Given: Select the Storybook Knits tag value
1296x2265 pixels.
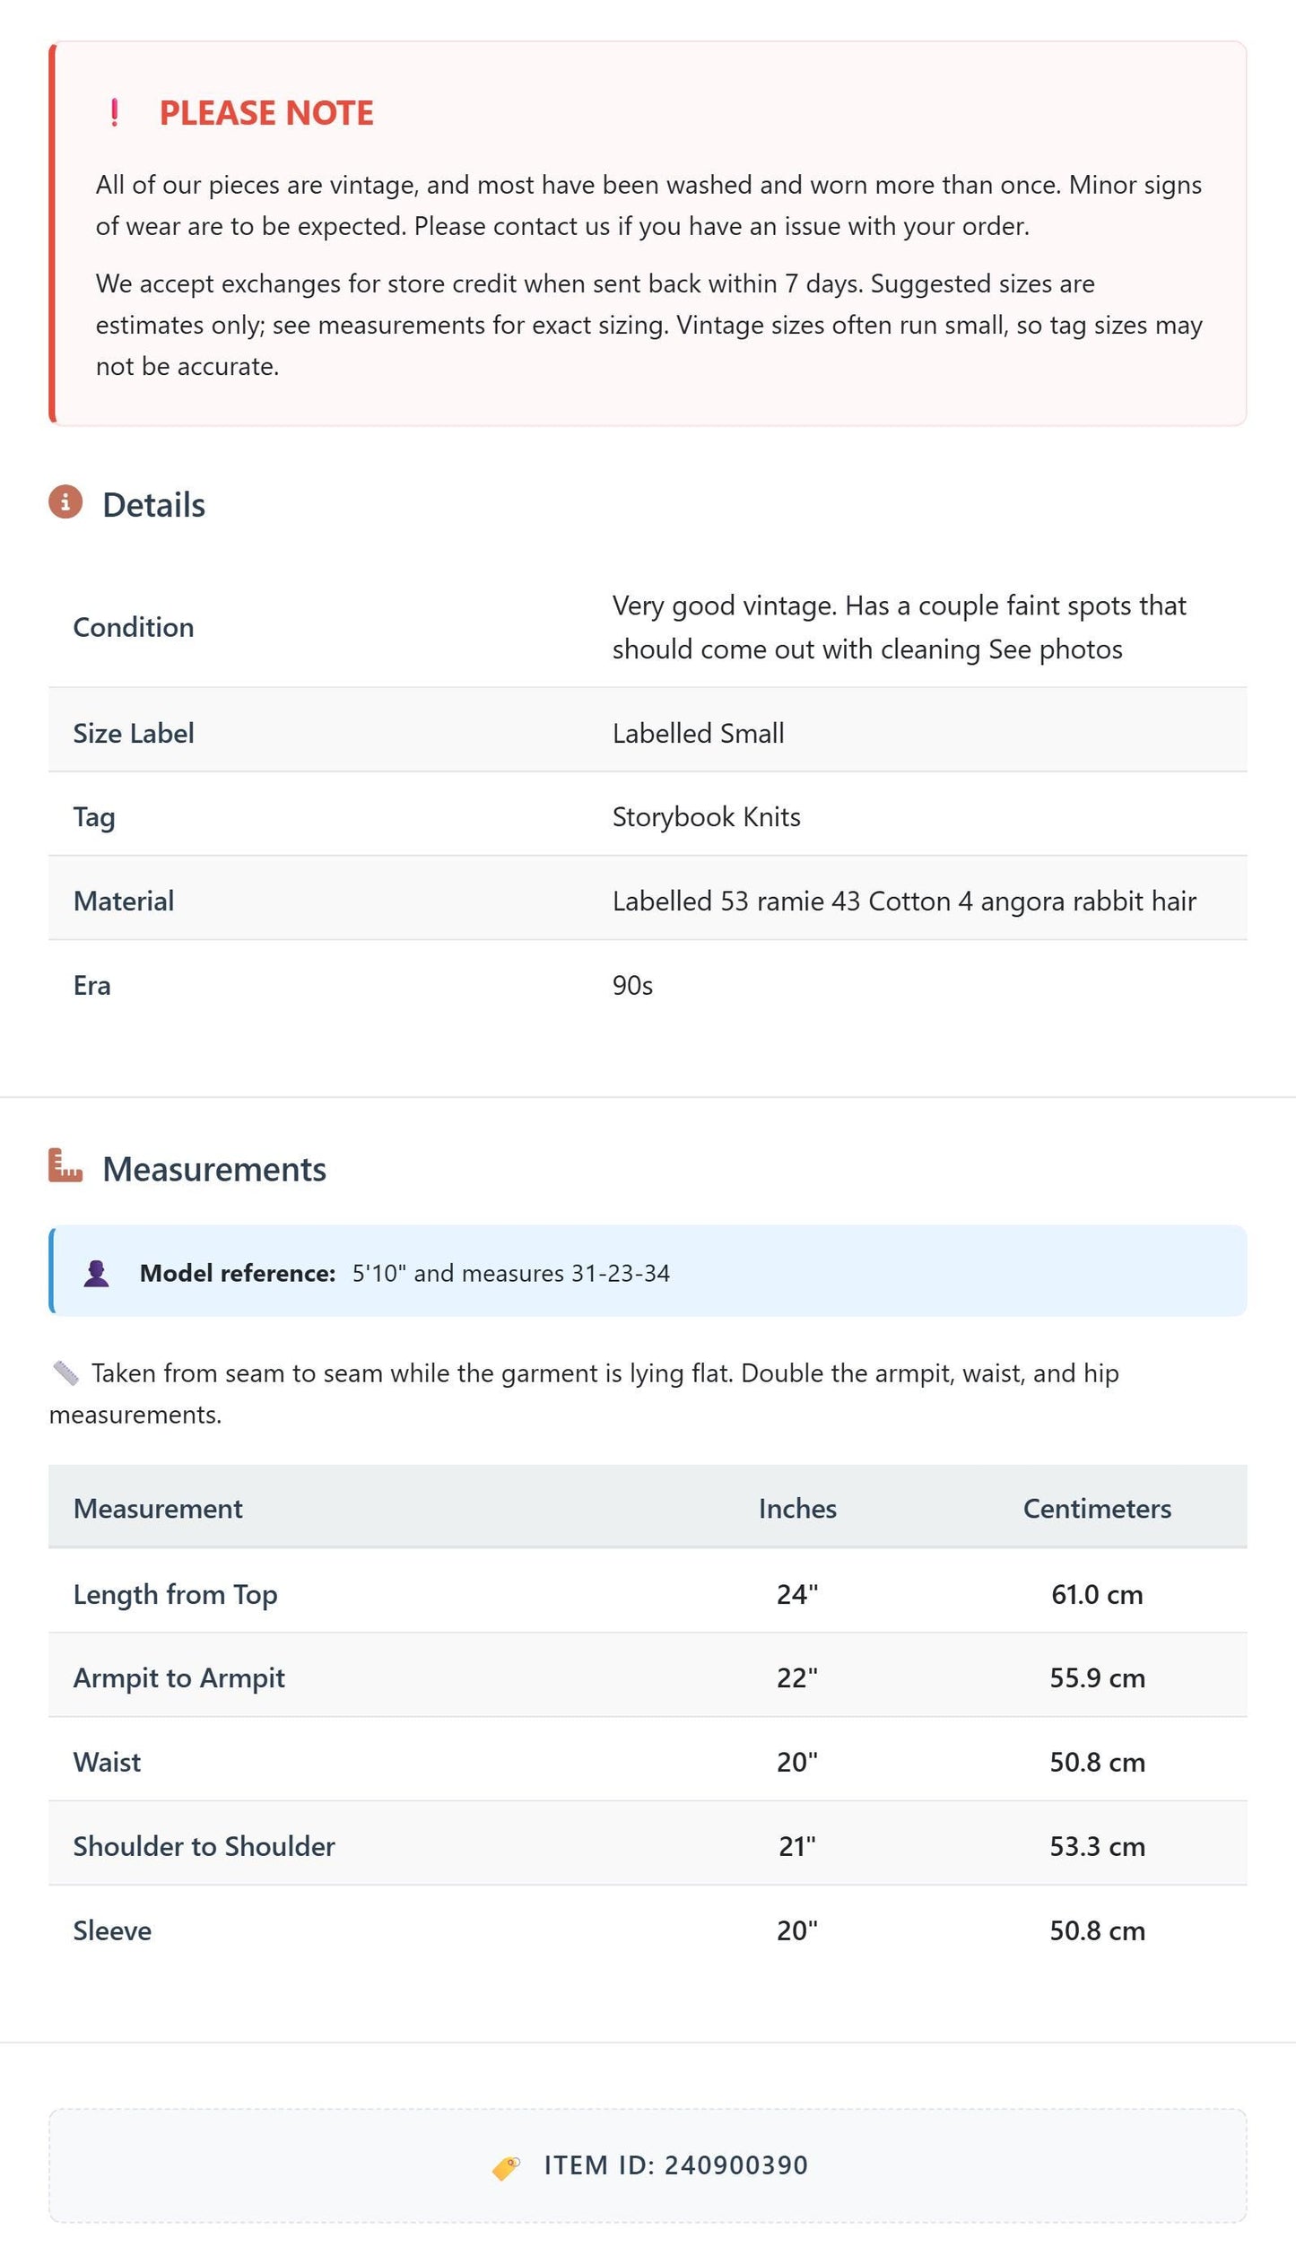Looking at the screenshot, I should pos(707,816).
